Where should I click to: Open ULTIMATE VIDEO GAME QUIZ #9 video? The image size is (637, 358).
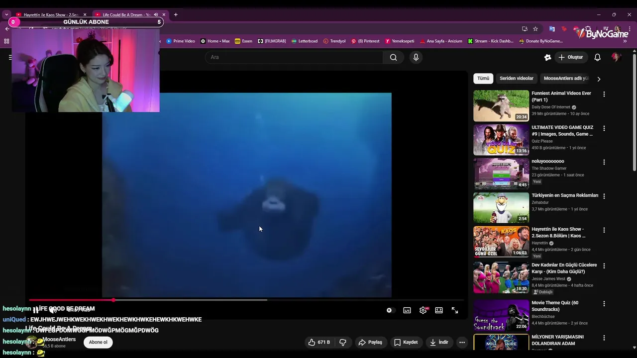501,140
